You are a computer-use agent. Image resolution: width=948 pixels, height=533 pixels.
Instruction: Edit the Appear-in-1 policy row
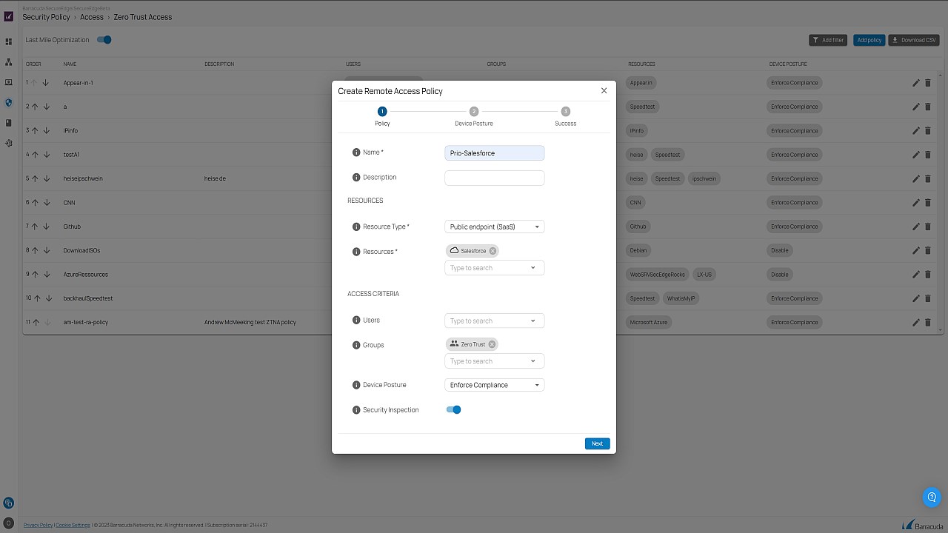[x=916, y=83]
